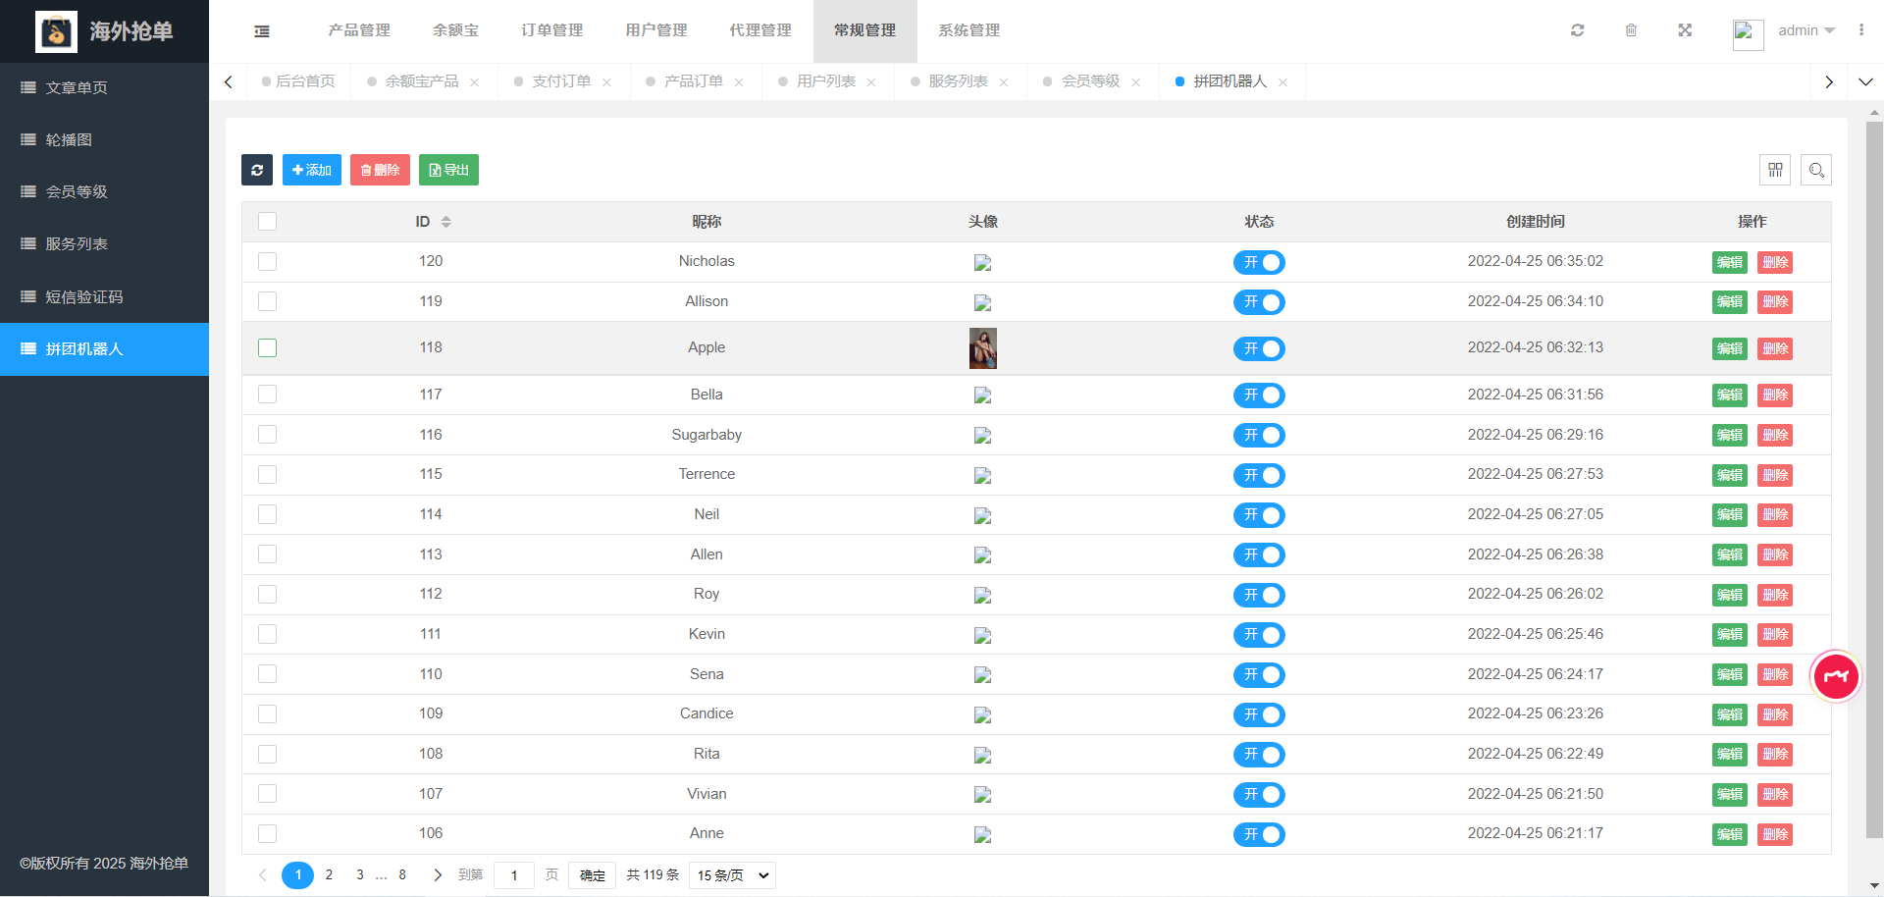This screenshot has height=897, width=1884.
Task: Switch to the 用户列表 tab
Action: pyautogui.click(x=825, y=81)
